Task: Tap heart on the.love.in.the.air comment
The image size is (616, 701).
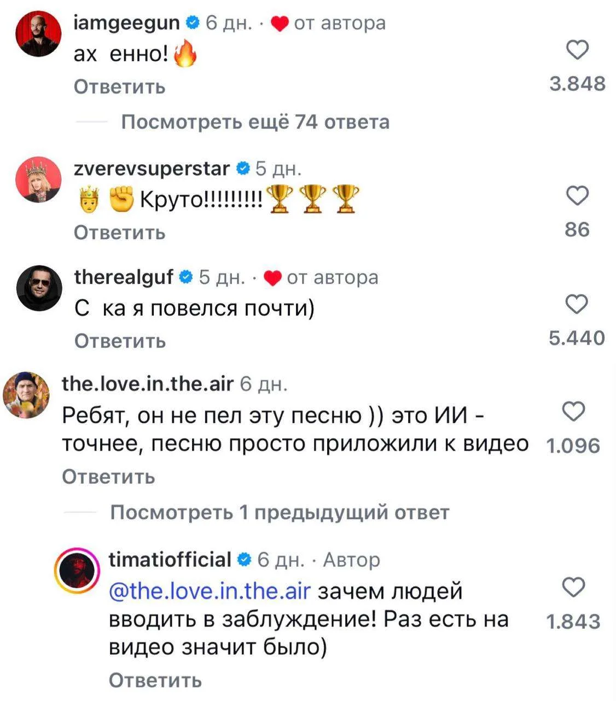Action: coord(574,412)
